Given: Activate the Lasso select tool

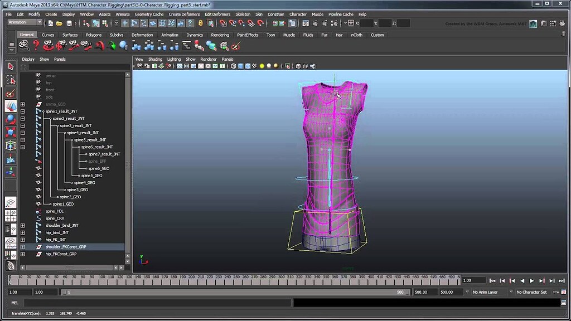Looking at the screenshot, I should 11,80.
